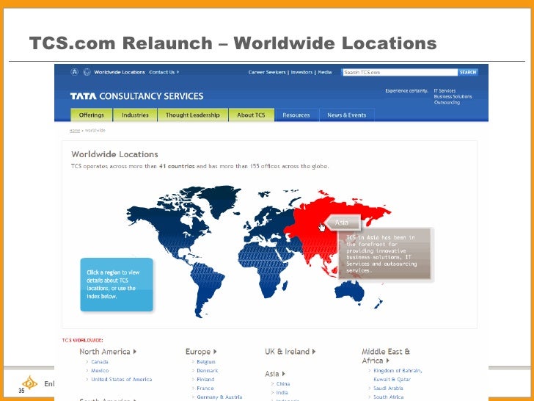This screenshot has height=401, width=534.
Task: Select the Thought Leadership tab
Action: click(x=192, y=115)
